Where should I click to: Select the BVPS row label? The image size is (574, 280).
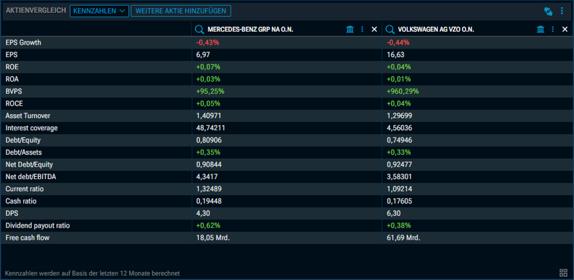[x=13, y=91]
